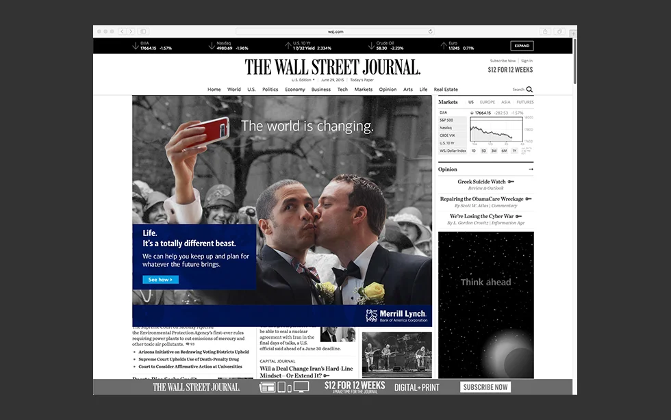Go back using the browser back arrow
The height and width of the screenshot is (420, 671).
click(x=121, y=31)
